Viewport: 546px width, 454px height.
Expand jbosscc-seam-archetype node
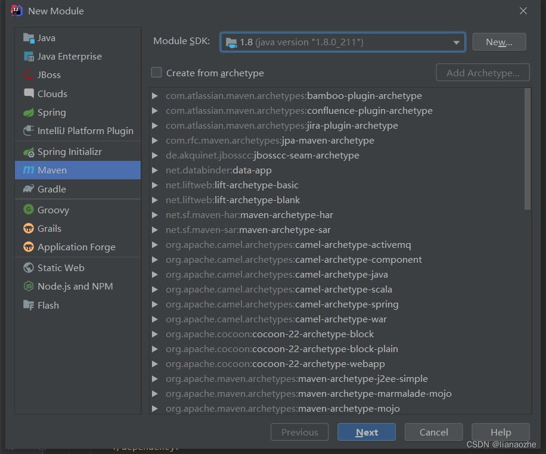[155, 156]
